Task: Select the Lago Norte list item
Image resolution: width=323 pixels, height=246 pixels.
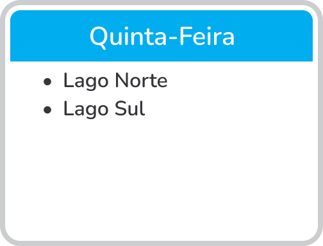Action: (115, 81)
